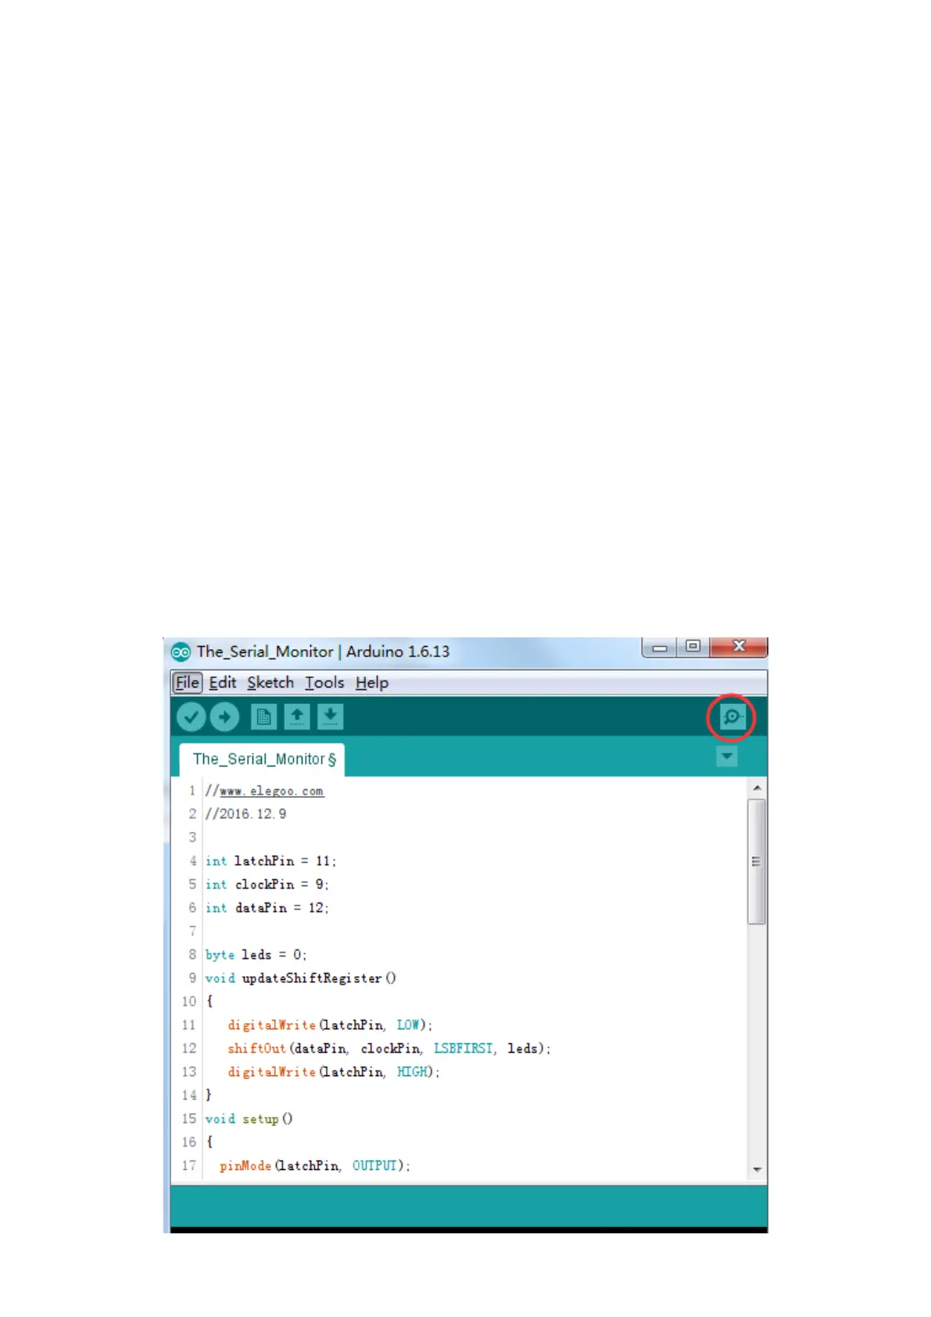The width and height of the screenshot is (931, 1317).
Task: Click the line "int dataPin = 12;"
Action: [267, 908]
